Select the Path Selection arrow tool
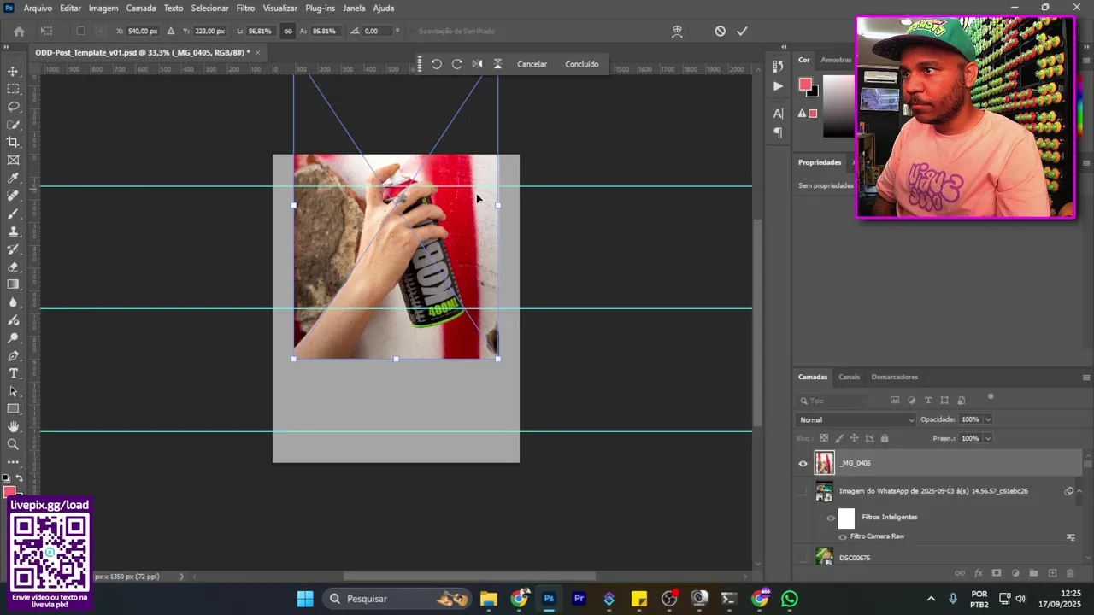 [x=13, y=391]
